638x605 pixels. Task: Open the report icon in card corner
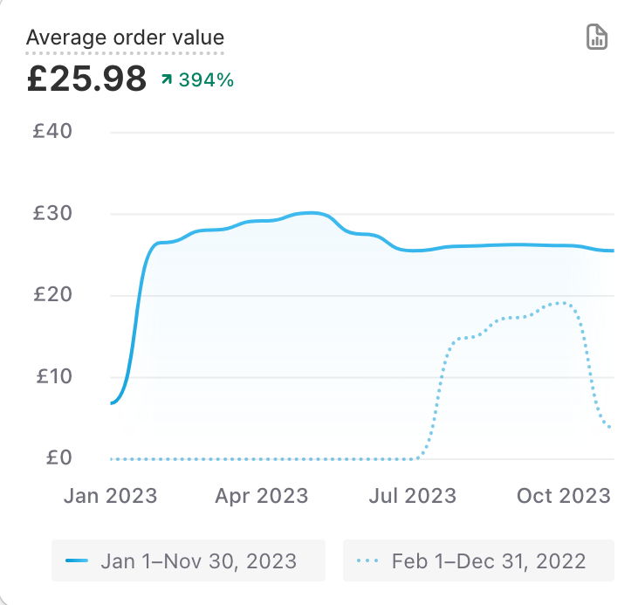pyautogui.click(x=597, y=38)
